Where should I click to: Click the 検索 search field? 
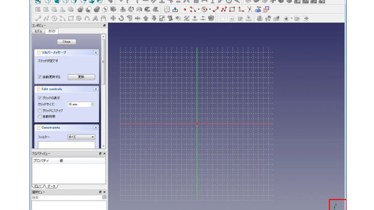click(67, 197)
